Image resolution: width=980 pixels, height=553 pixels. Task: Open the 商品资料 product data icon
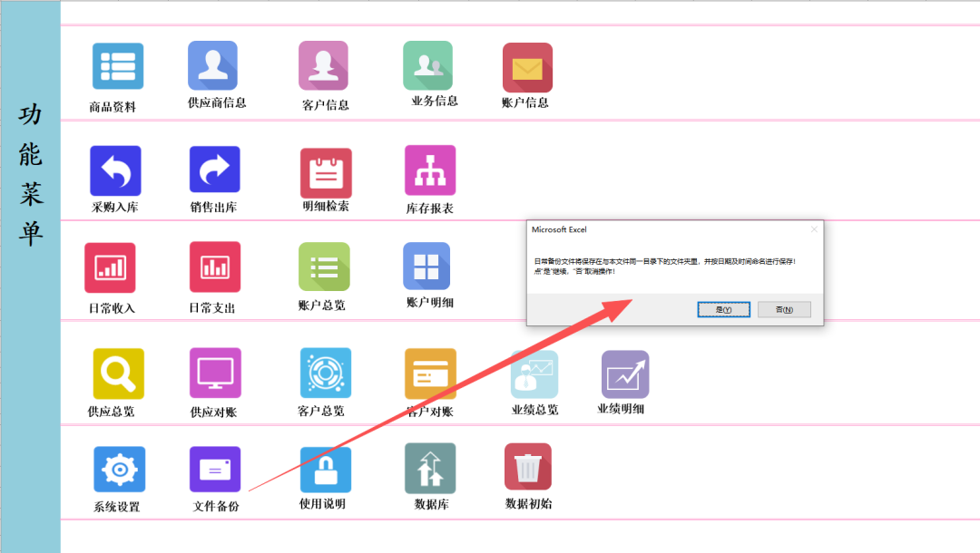click(117, 67)
